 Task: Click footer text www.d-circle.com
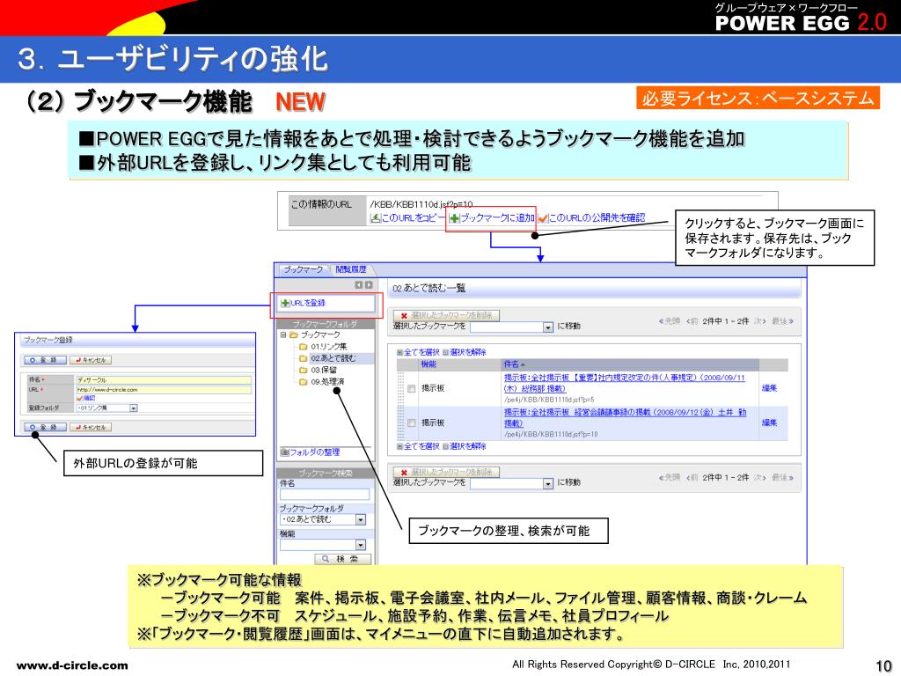pyautogui.click(x=72, y=665)
